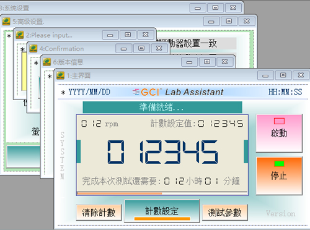This screenshot has width=310, height=230.
Task: Click the 停止 stop button
Action: pos(279,176)
